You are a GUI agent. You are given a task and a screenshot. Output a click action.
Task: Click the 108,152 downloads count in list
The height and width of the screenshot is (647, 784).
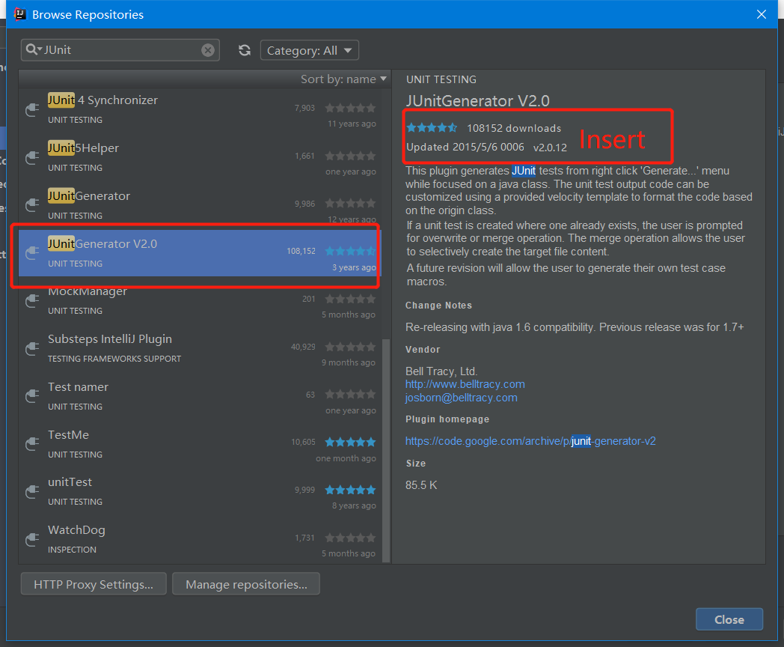pos(301,251)
